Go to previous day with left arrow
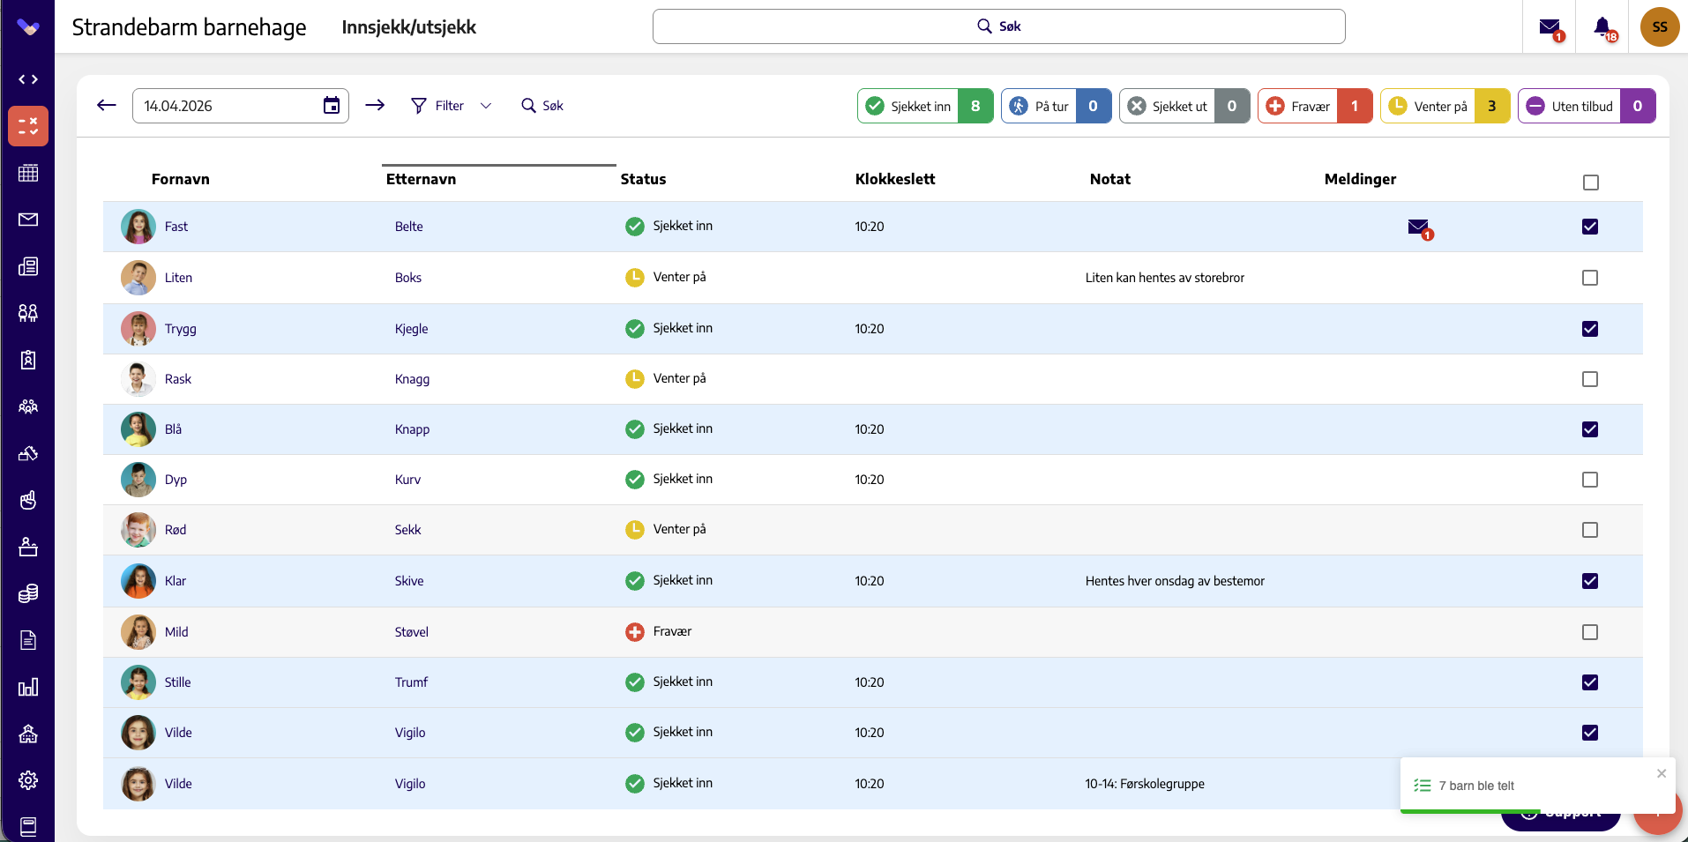 pyautogui.click(x=107, y=106)
